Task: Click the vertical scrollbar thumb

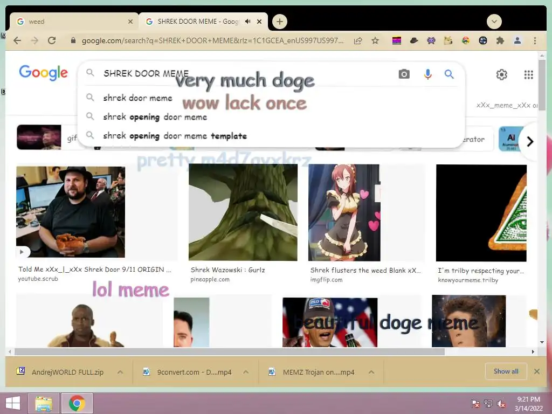Action: click(x=542, y=85)
